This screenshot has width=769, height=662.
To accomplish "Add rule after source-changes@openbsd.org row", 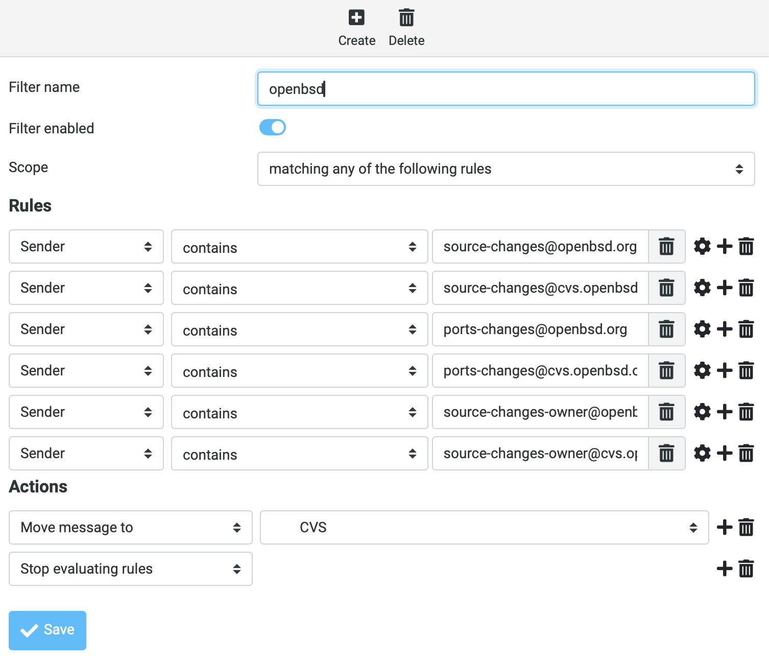I will point(725,246).
